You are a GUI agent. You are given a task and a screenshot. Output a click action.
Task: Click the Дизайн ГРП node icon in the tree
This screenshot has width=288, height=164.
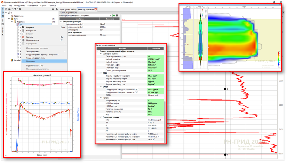(x=12, y=60)
